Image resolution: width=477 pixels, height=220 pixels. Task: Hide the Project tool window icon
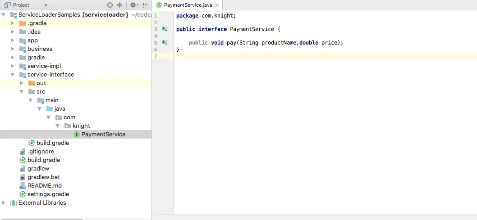tap(146, 5)
